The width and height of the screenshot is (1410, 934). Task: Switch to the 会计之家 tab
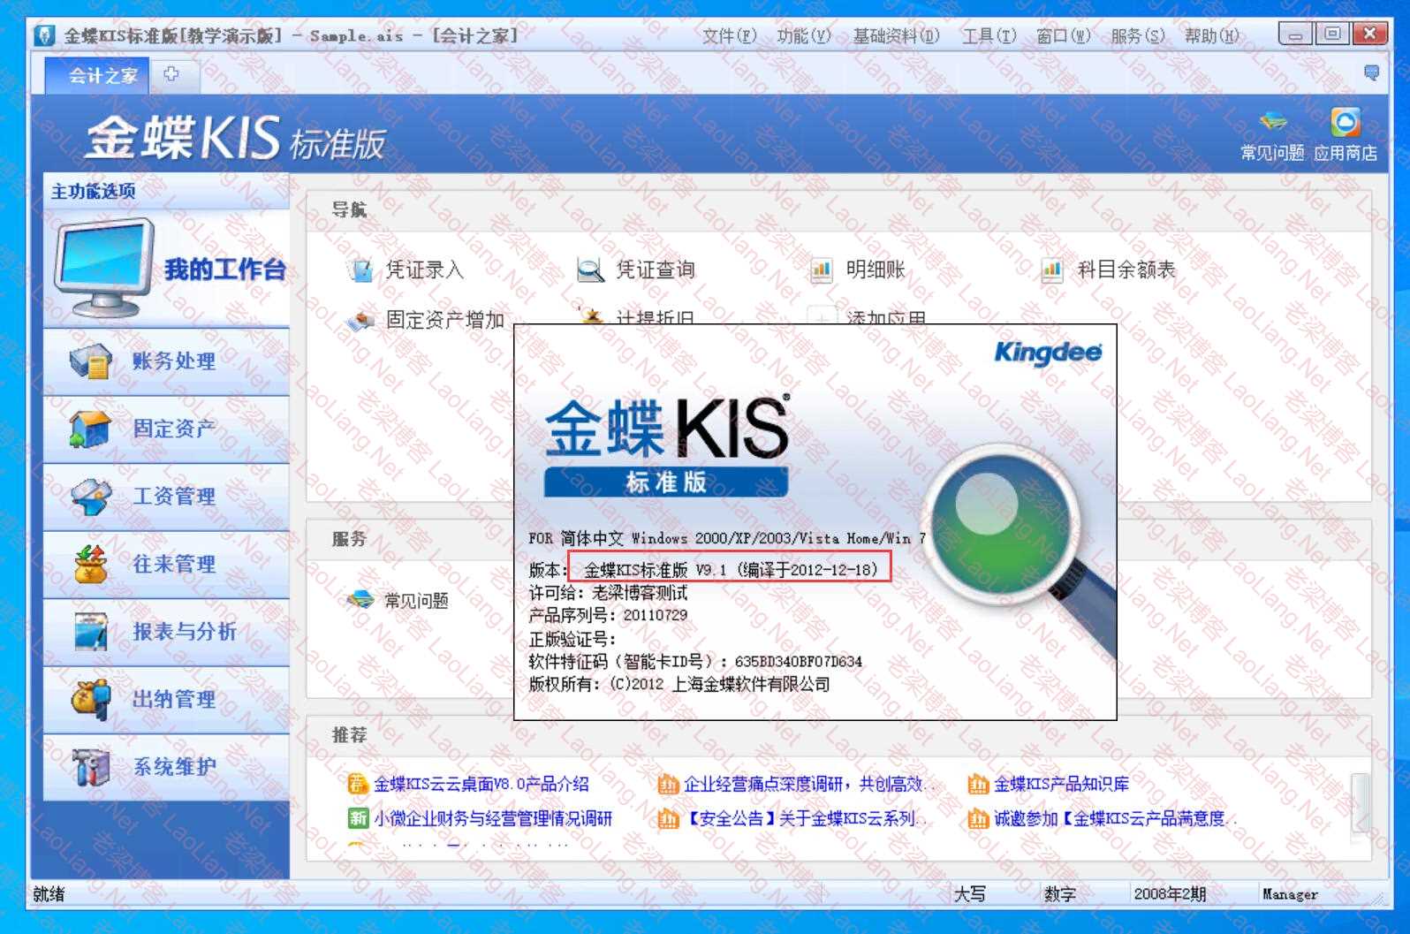(102, 76)
